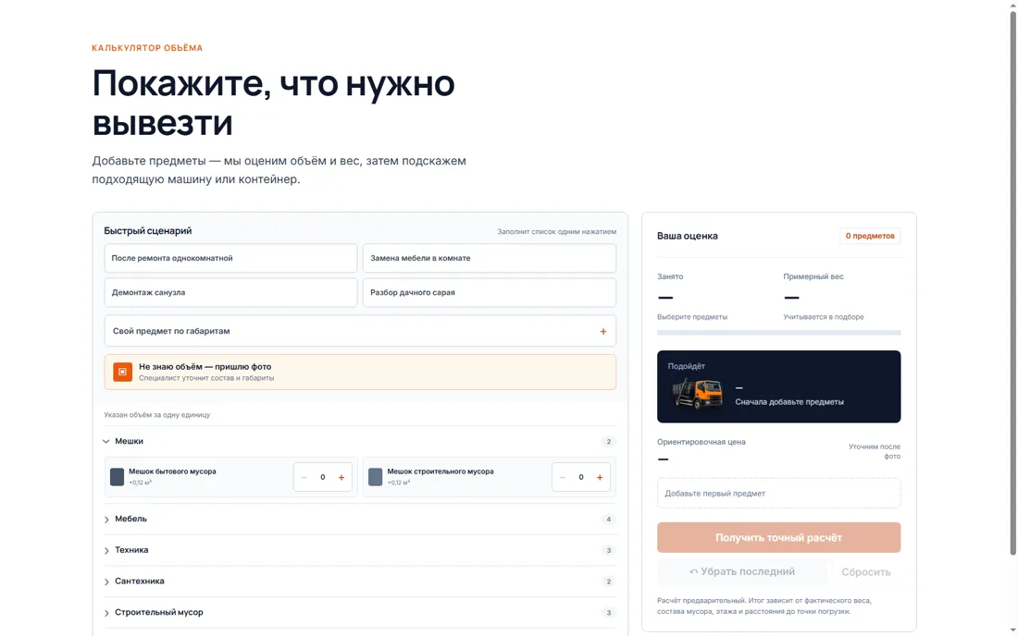The width and height of the screenshot is (1018, 636).
Task: Click 'Уточним после фото' note
Action: [875, 451]
